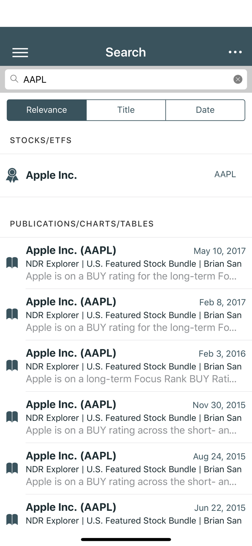Image resolution: width=252 pixels, height=546 pixels.
Task: Open Apple Inc. (AAPL) title dated Feb 8, 2017
Action: [71, 302]
